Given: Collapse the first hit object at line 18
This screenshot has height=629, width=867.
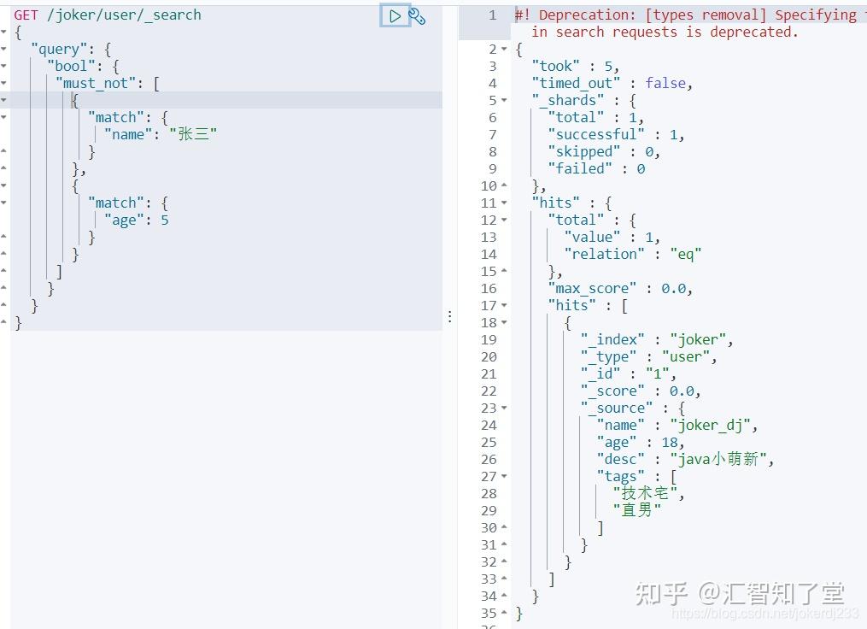Looking at the screenshot, I should (x=503, y=322).
